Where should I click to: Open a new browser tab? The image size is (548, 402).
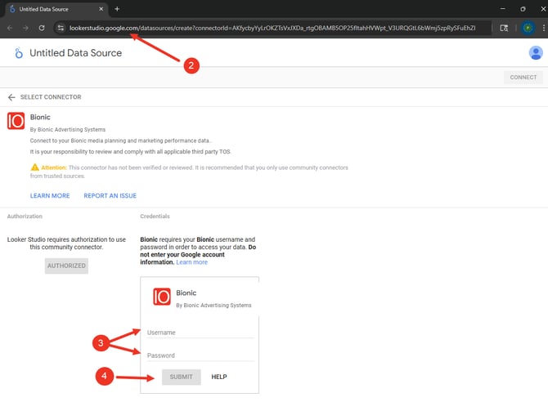coord(117,8)
